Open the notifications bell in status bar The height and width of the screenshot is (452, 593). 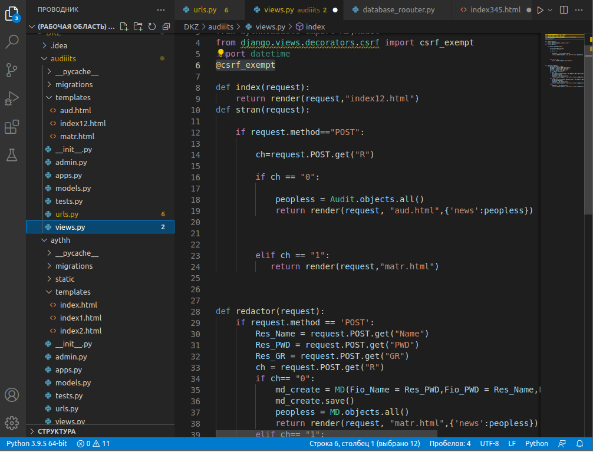(580, 444)
